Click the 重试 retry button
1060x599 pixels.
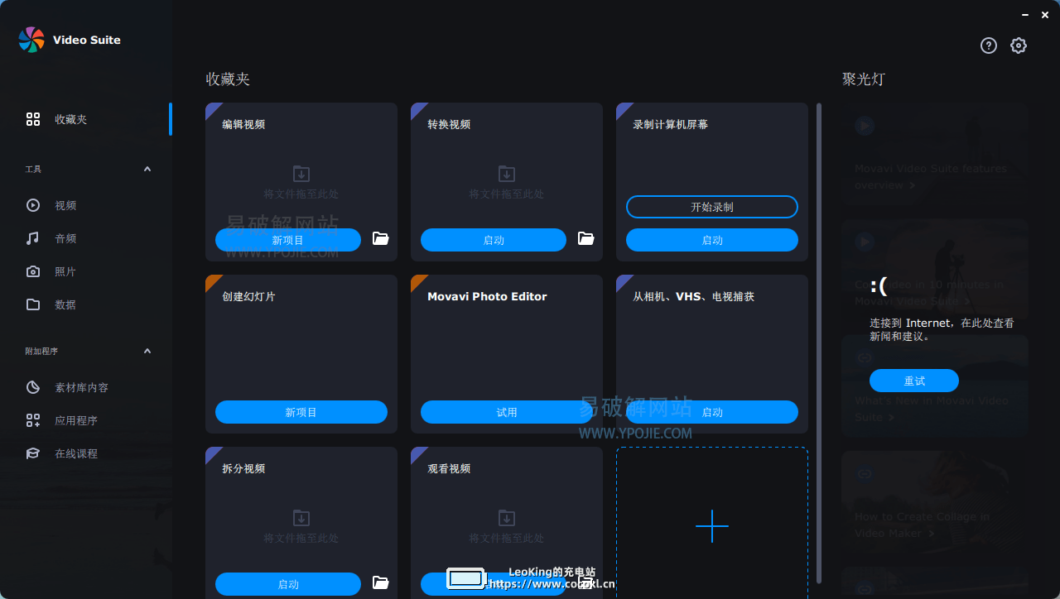point(914,381)
